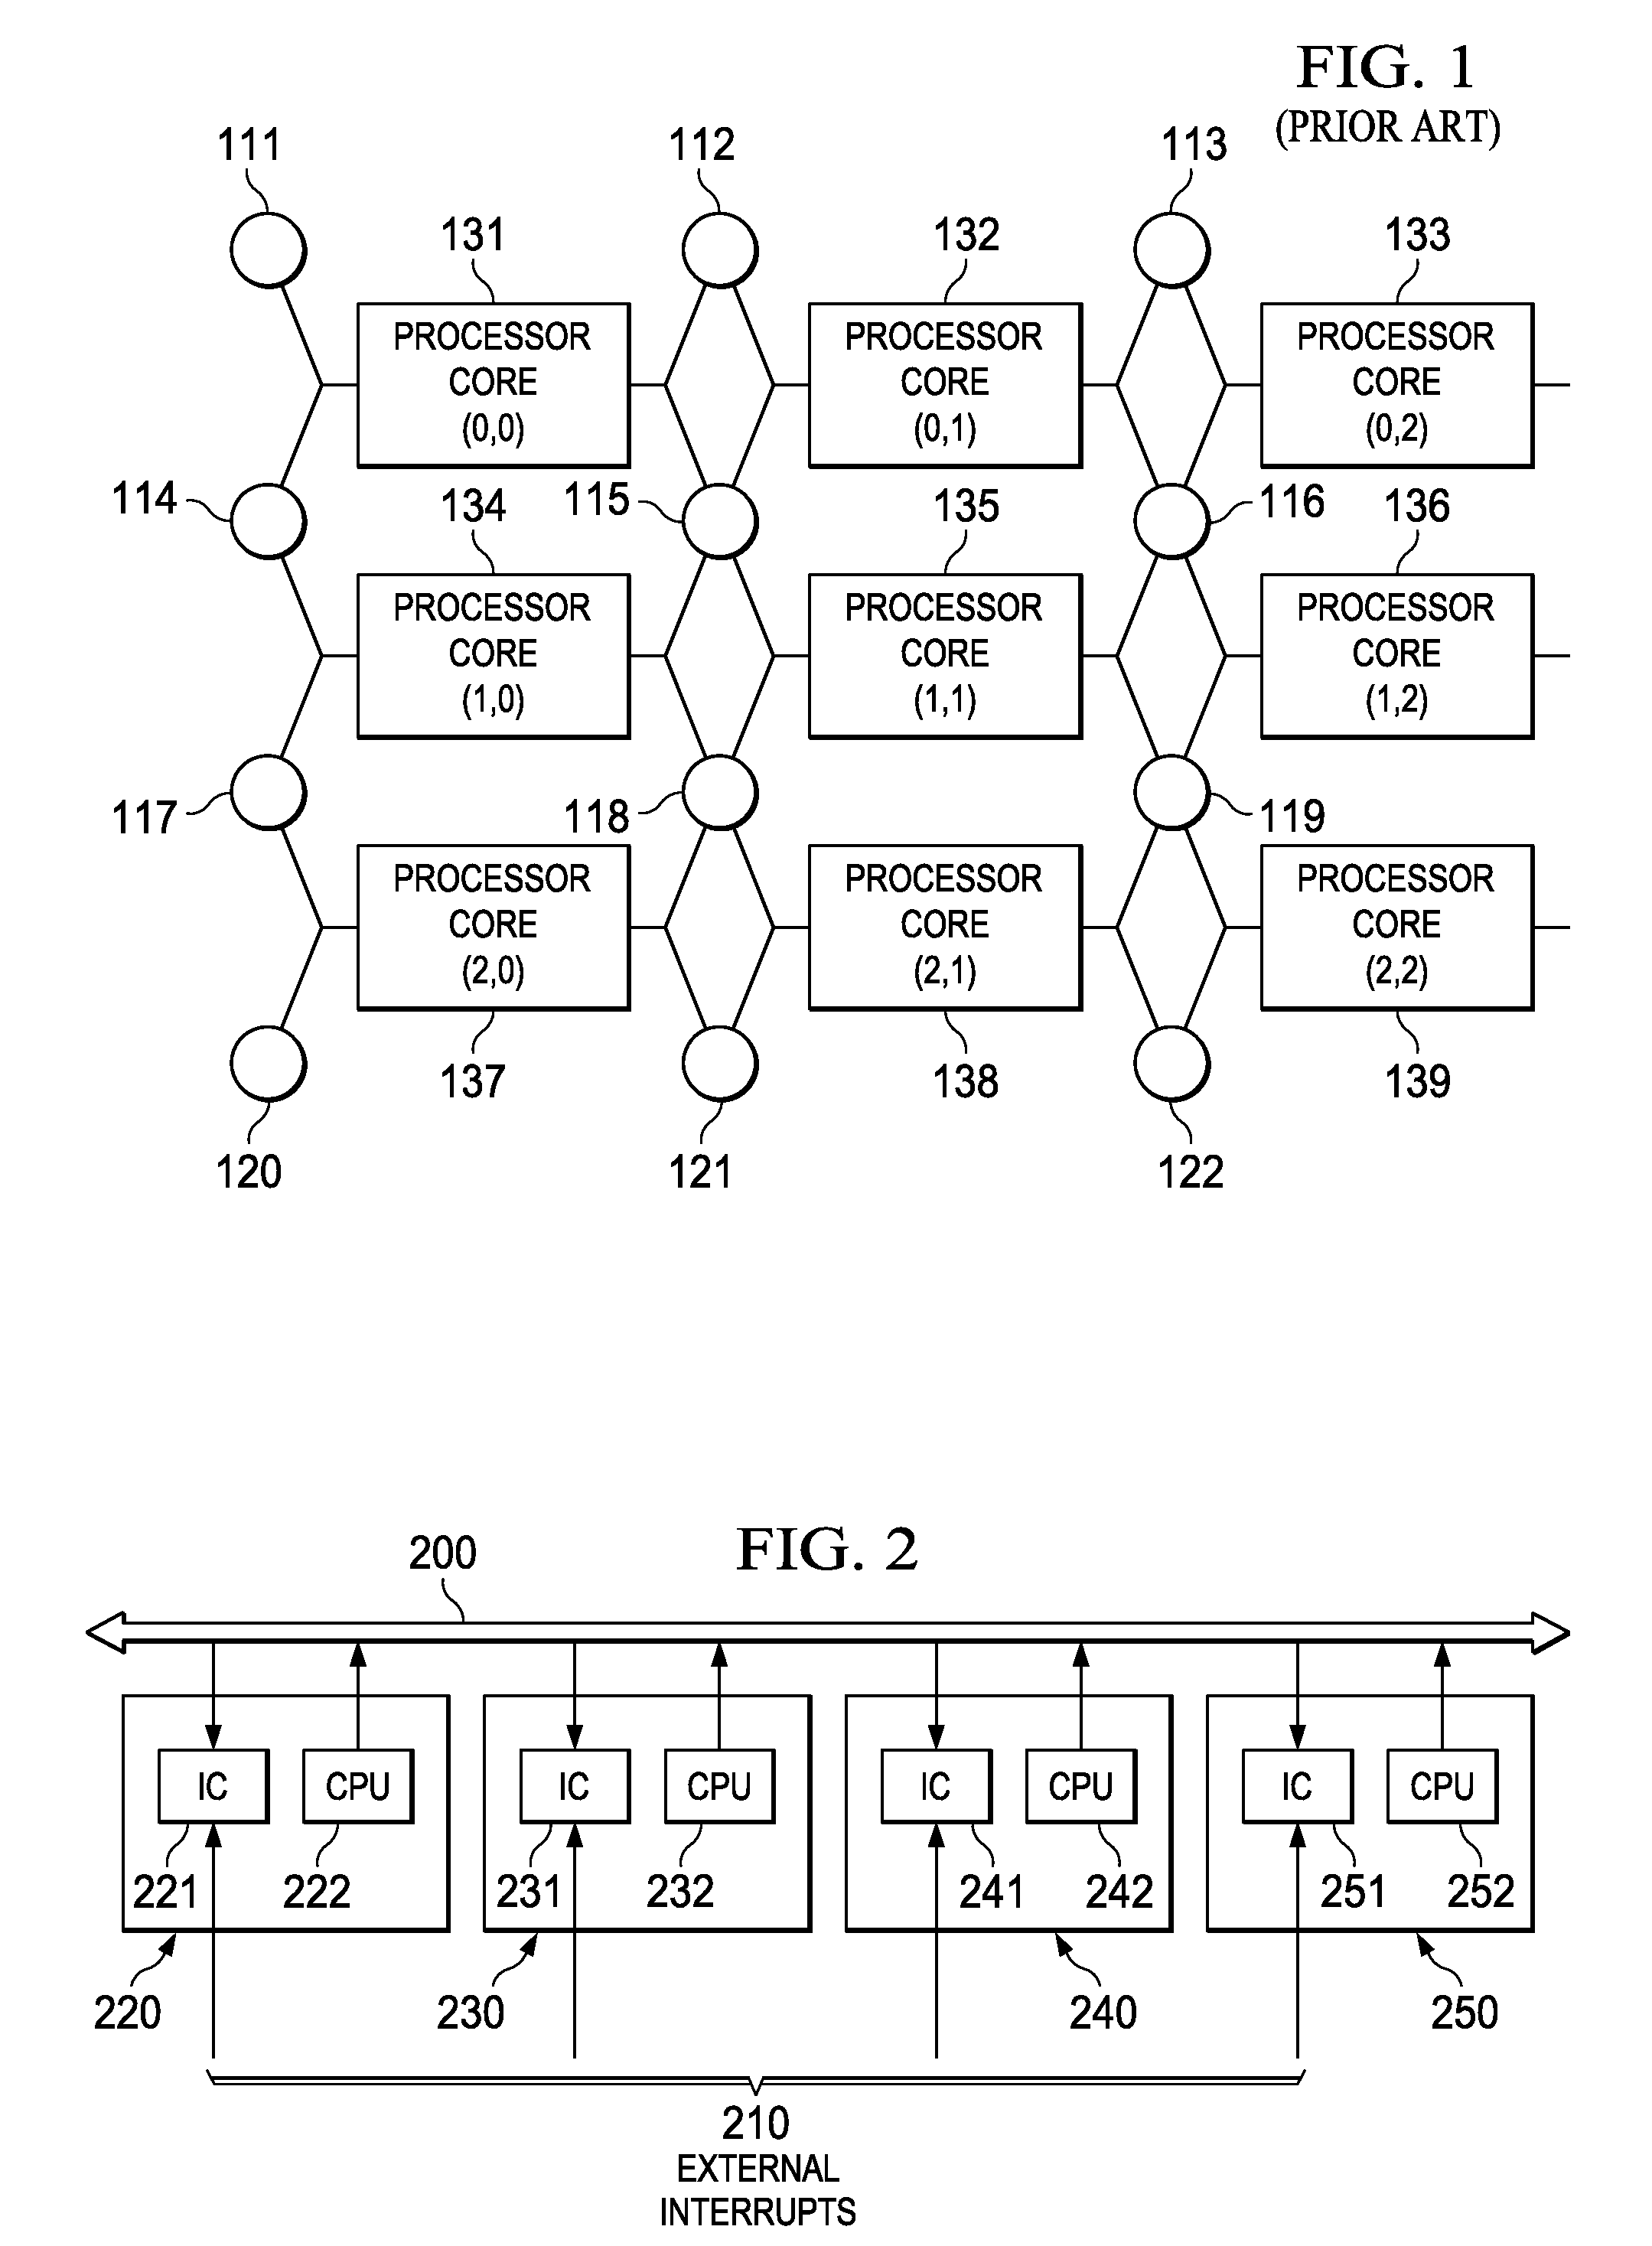Expand node 138 mesh connection

click(4, 2)
